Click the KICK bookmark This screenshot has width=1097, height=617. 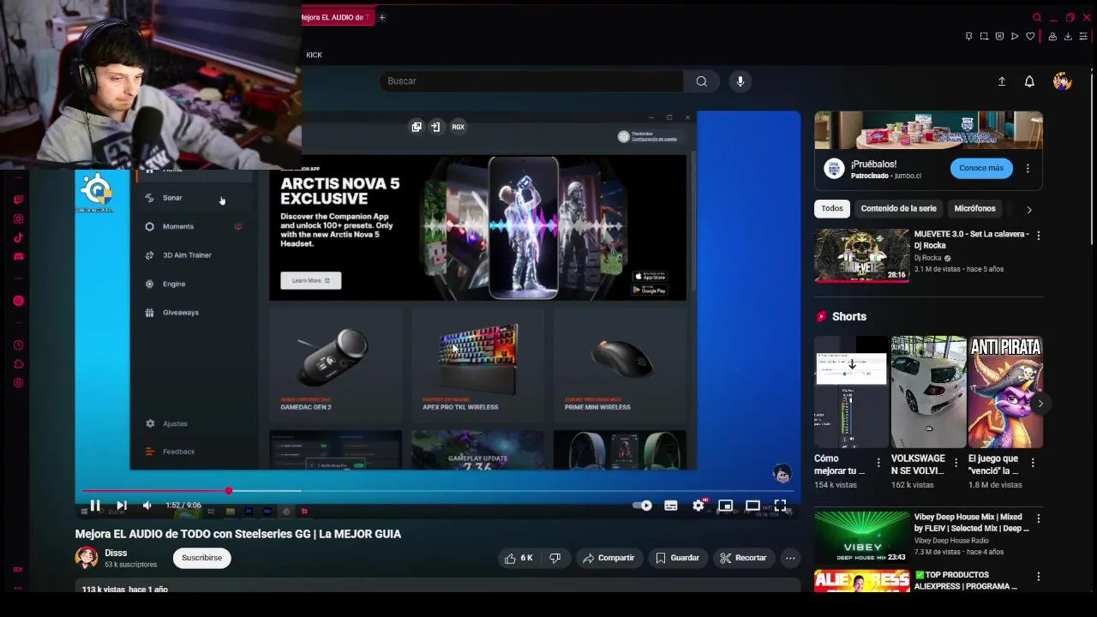click(x=315, y=55)
